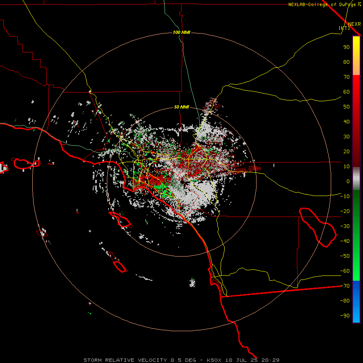The image size is (363, 363).
Task: Click the "-10" scale value
Action: click(x=345, y=196)
